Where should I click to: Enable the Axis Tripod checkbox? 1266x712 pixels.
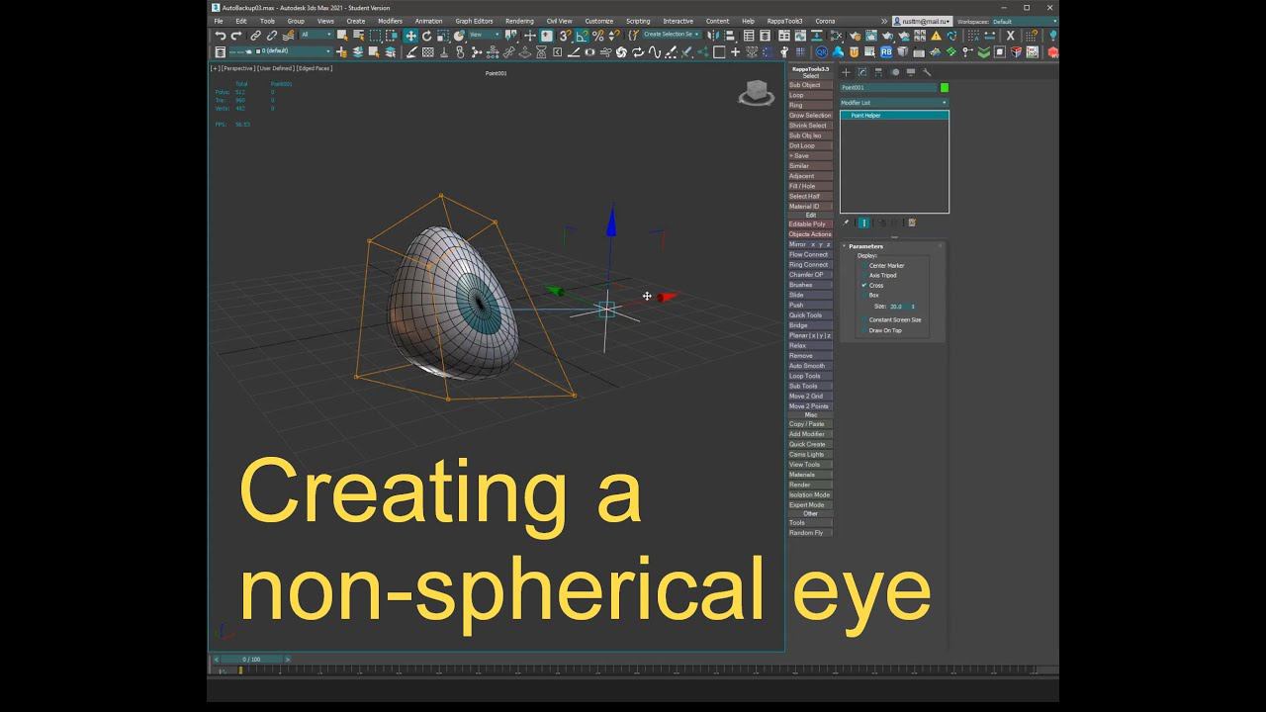864,275
